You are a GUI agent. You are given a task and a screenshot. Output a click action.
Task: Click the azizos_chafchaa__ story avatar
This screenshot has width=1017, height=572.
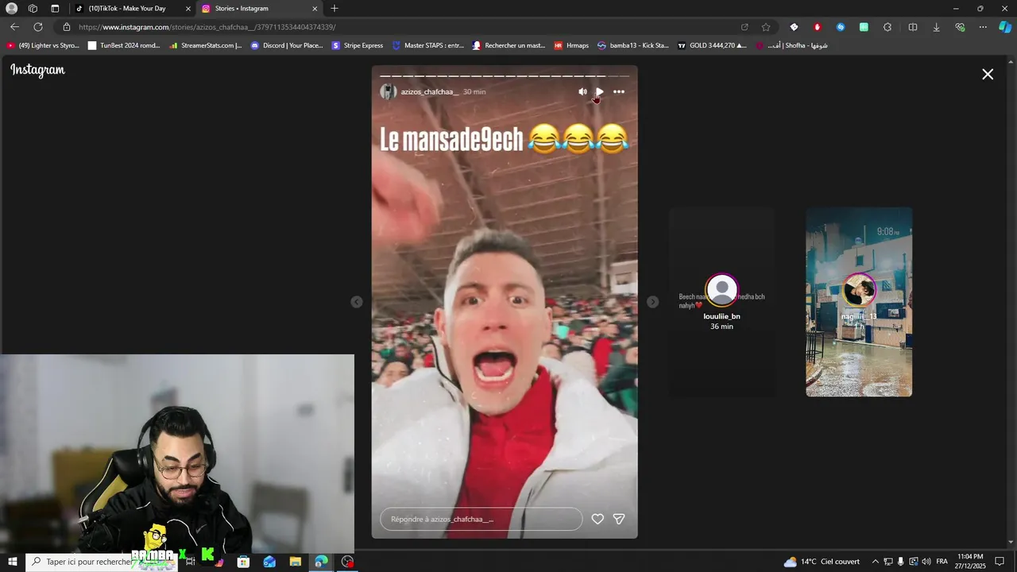point(389,91)
